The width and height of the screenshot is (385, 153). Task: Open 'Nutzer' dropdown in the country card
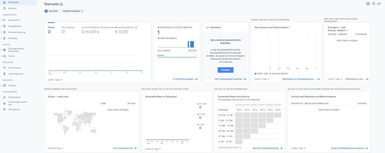52,96
